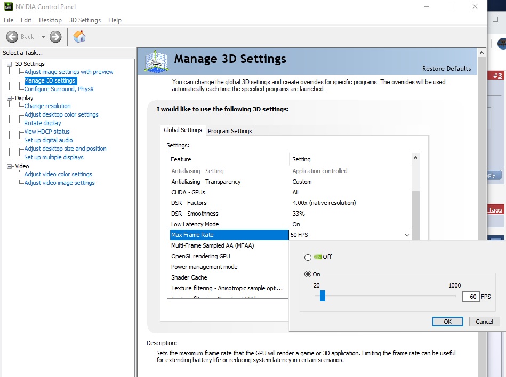Open the Edit menu
506x377 pixels.
pyautogui.click(x=26, y=20)
